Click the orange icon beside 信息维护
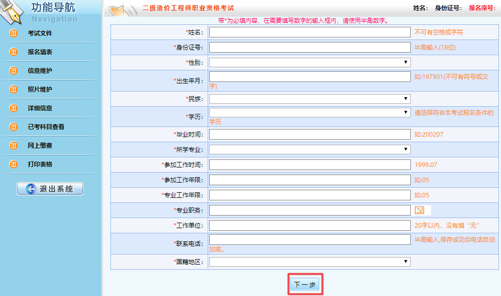Screen dimensions: 501x296 pyautogui.click(x=13, y=71)
